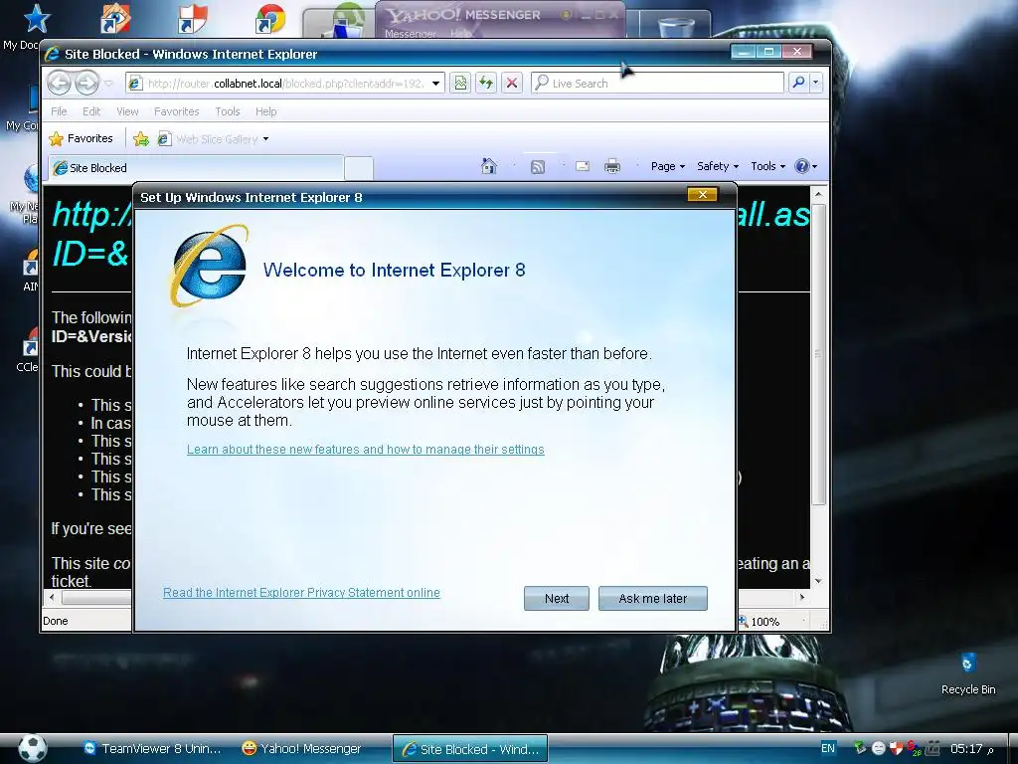Viewport: 1018px width, 764px height.
Task: Click the blue star desktop icon
Action: [37, 18]
